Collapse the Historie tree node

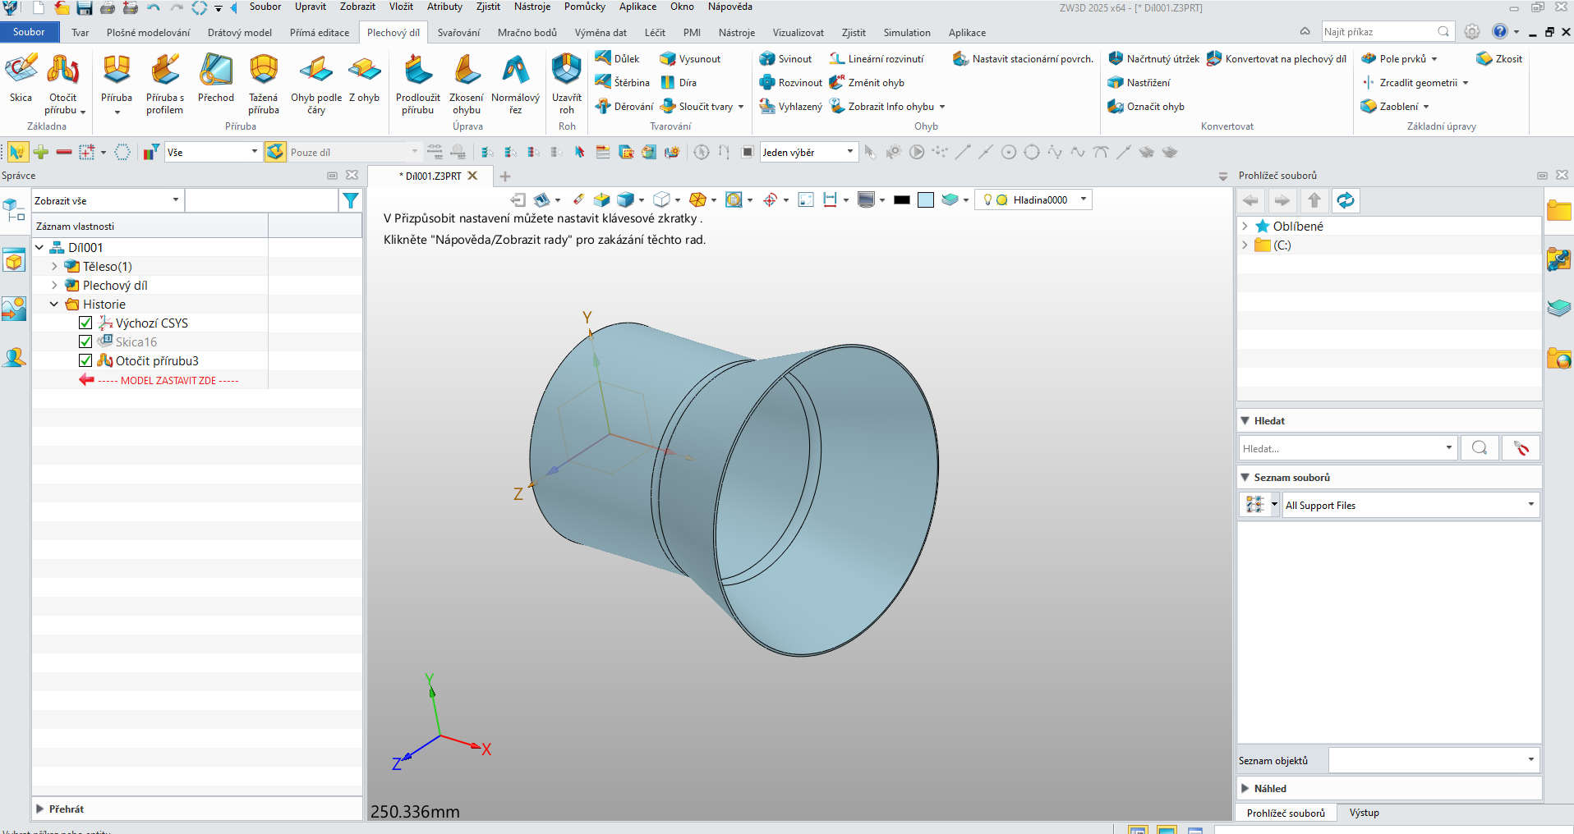(54, 304)
